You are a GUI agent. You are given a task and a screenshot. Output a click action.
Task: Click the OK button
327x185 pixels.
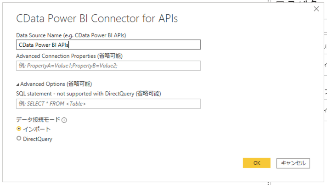pyautogui.click(x=256, y=163)
